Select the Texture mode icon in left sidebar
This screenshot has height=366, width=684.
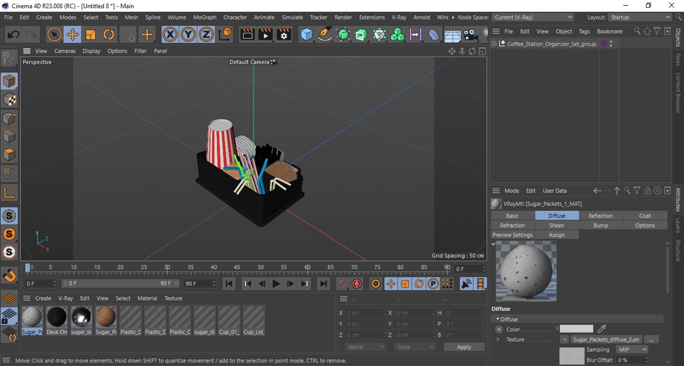pyautogui.click(x=10, y=100)
